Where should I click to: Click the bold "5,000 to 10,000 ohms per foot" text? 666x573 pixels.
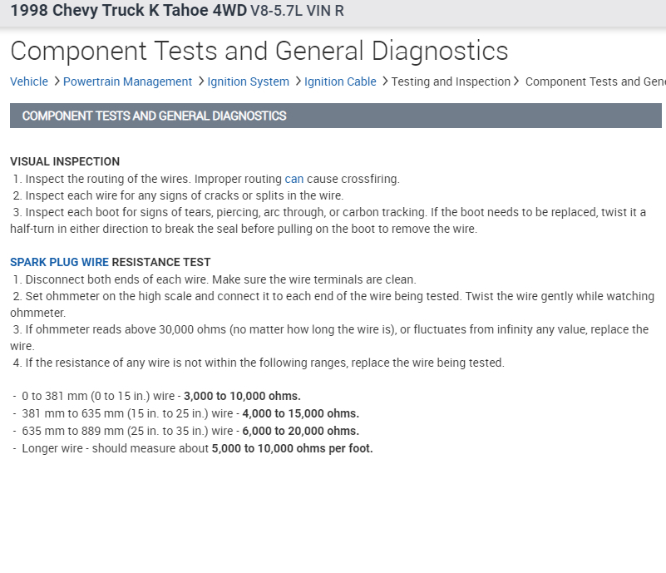(292, 448)
